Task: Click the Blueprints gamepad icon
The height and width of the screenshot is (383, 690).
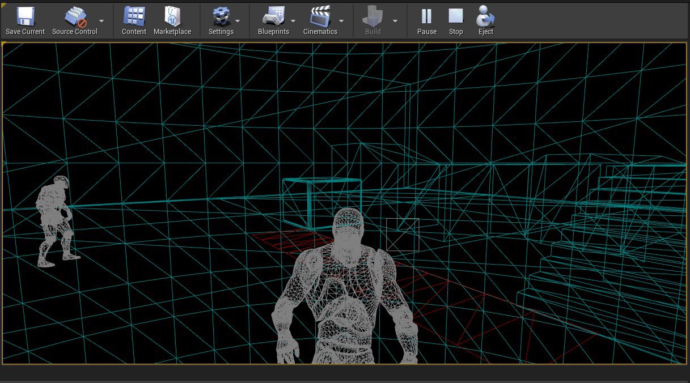Action: (273, 16)
